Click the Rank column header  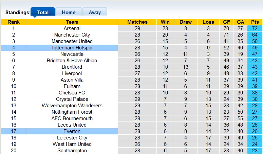tap(14, 22)
